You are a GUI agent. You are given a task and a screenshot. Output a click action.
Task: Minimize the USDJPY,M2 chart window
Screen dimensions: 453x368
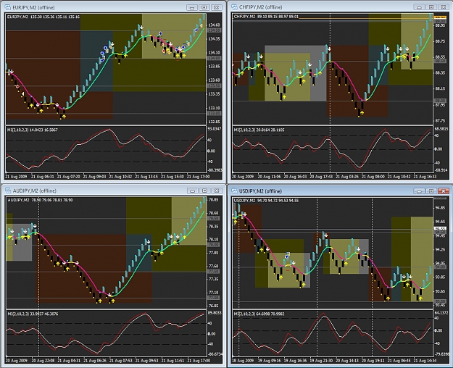(419, 191)
